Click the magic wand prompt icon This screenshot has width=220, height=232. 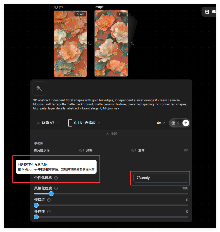(x=39, y=88)
